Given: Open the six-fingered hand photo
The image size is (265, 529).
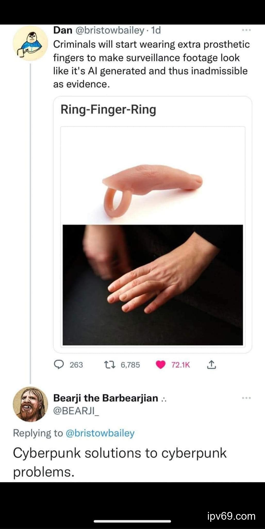Looking at the screenshot, I should click(153, 285).
